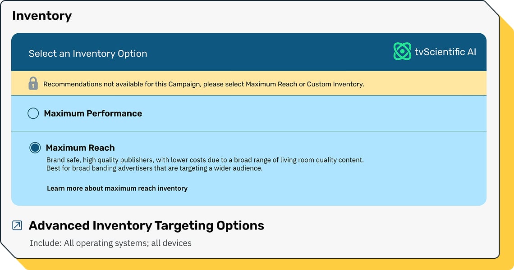Click the recommendations not available warning message

pyautogui.click(x=203, y=84)
